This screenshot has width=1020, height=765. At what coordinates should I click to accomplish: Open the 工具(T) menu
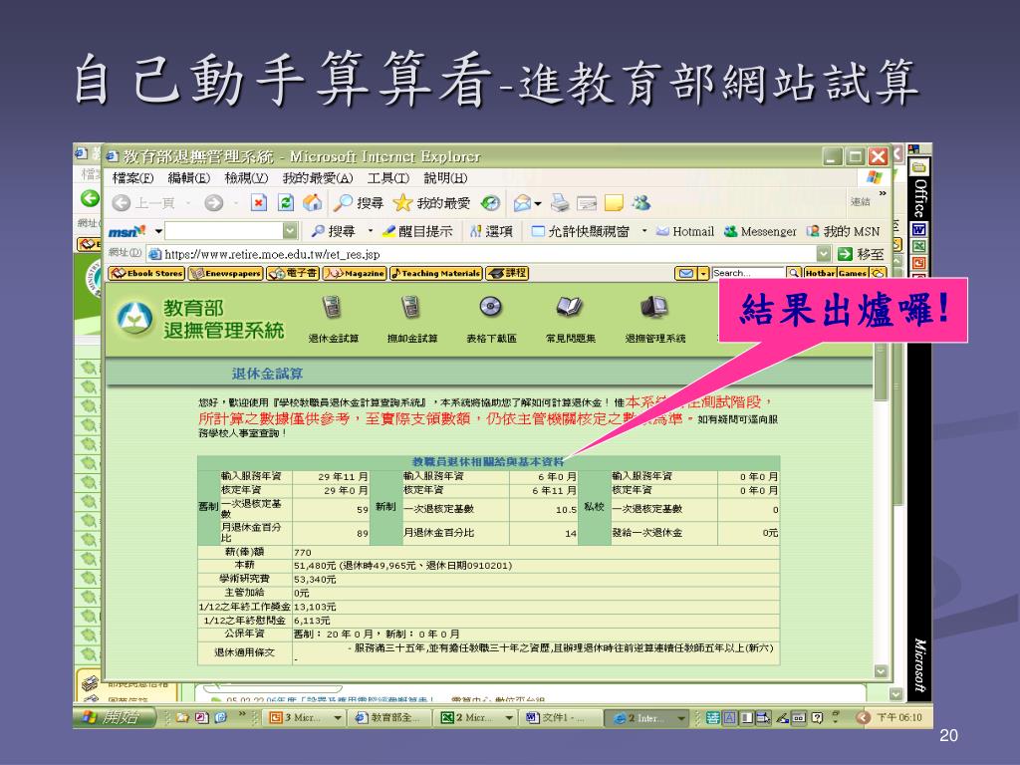coord(388,177)
